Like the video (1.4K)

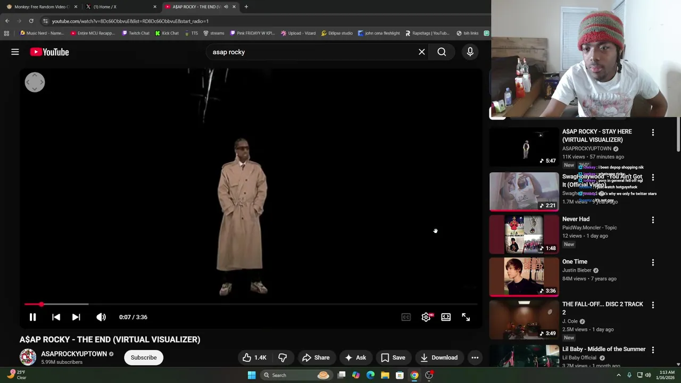click(x=254, y=357)
